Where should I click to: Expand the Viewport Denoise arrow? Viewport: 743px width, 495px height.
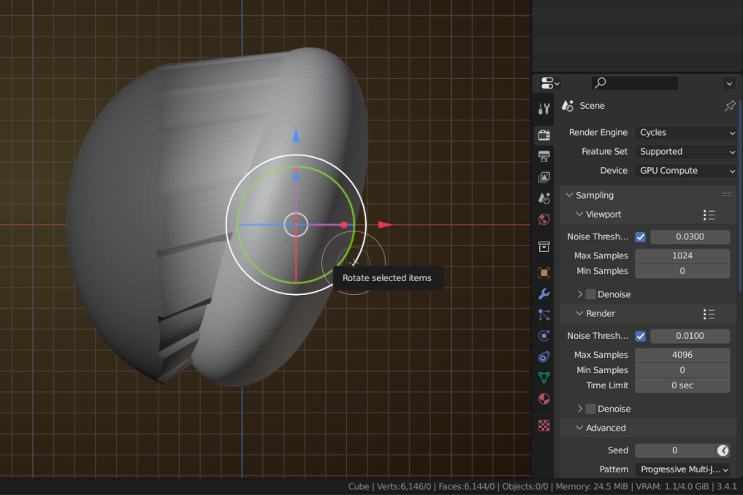(x=580, y=294)
